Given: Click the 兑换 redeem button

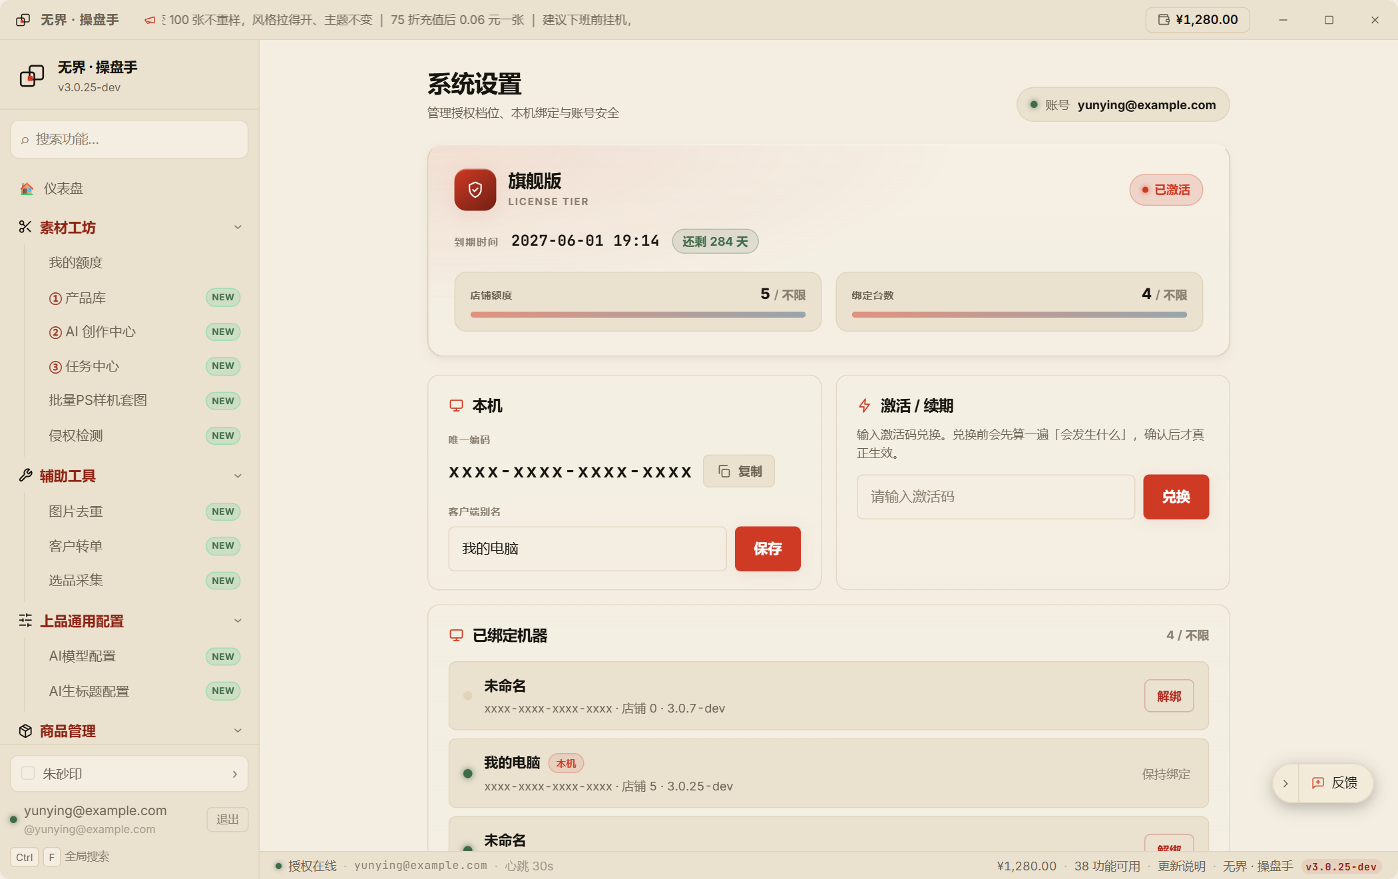Looking at the screenshot, I should click(1176, 497).
